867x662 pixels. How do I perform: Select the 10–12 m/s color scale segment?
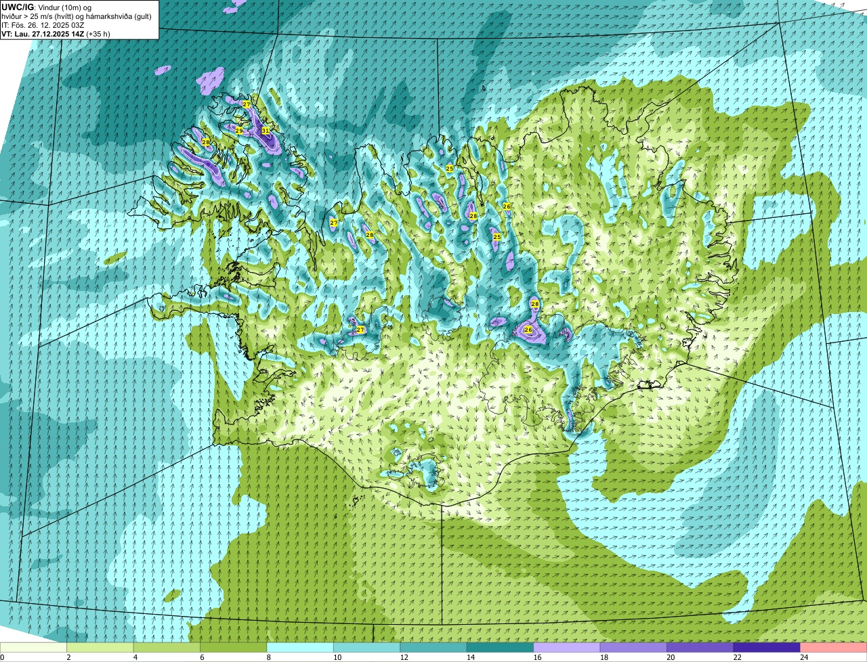click(x=367, y=647)
